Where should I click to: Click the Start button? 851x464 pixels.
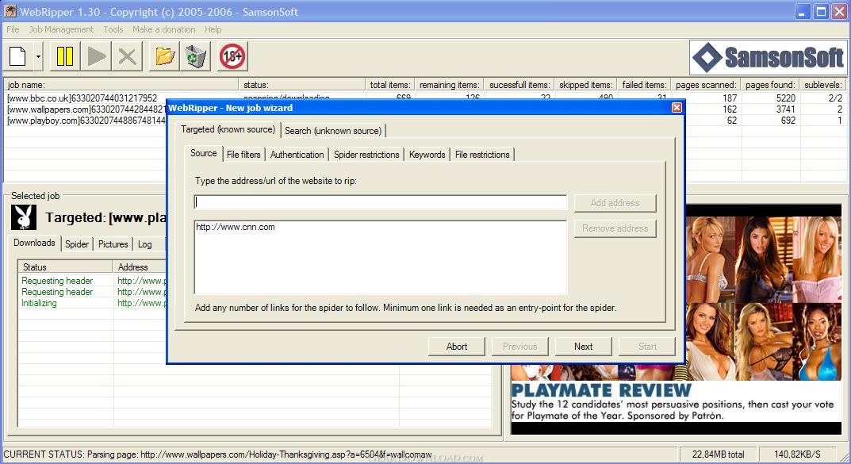tap(647, 347)
